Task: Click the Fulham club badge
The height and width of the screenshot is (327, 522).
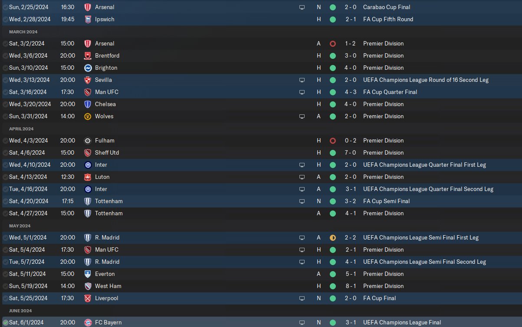Action: [x=88, y=140]
